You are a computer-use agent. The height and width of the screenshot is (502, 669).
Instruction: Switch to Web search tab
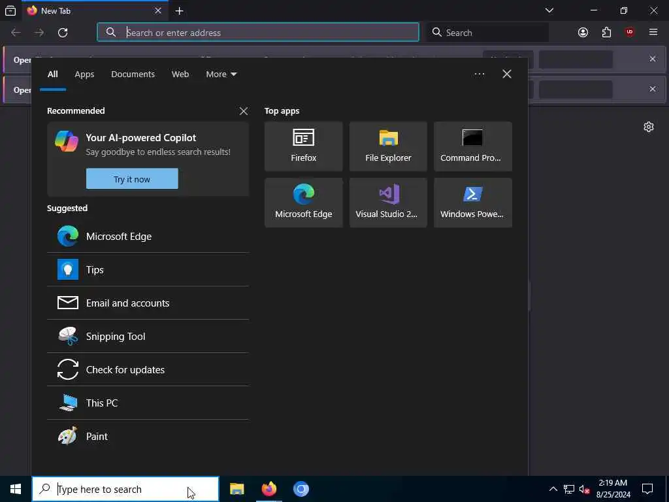[x=180, y=75]
